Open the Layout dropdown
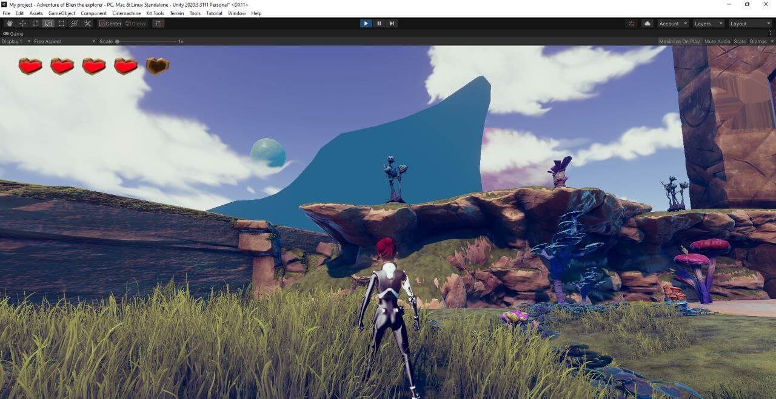 pyautogui.click(x=750, y=24)
